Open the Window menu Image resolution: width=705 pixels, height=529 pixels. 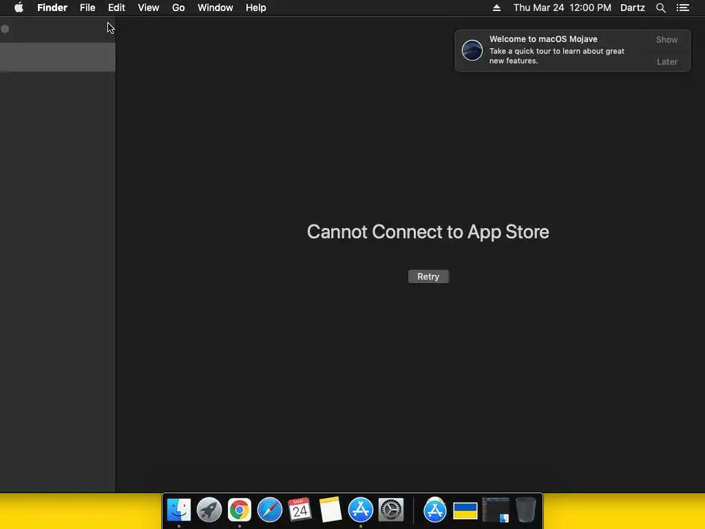215,8
